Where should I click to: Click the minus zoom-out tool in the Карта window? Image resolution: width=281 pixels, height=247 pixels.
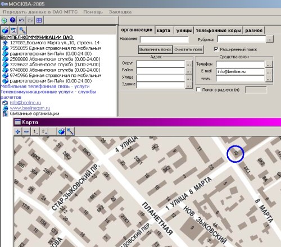26,131
